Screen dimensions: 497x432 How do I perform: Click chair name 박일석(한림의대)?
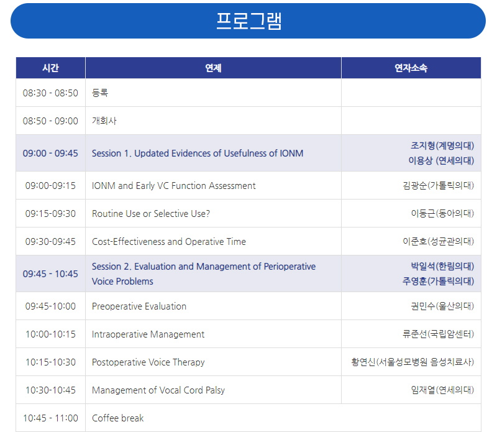click(x=442, y=266)
